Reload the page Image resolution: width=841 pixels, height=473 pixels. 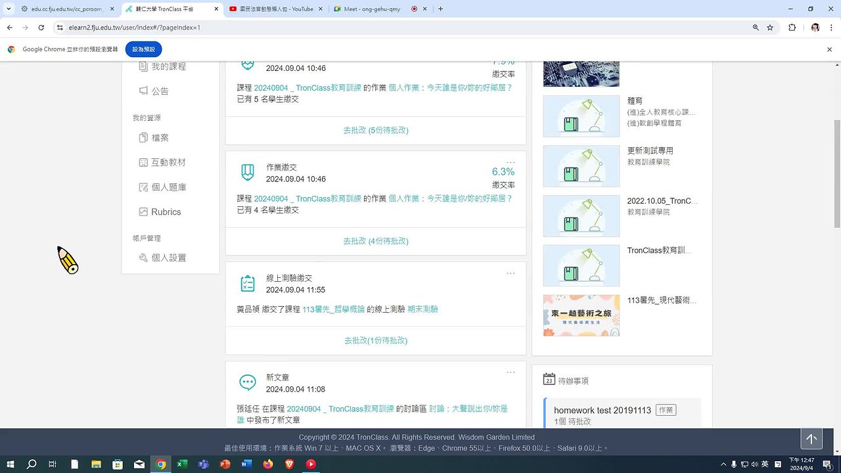pos(41,28)
